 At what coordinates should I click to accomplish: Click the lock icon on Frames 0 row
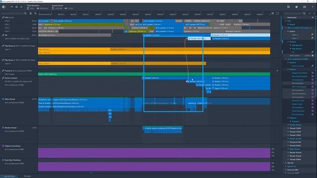(277, 71)
